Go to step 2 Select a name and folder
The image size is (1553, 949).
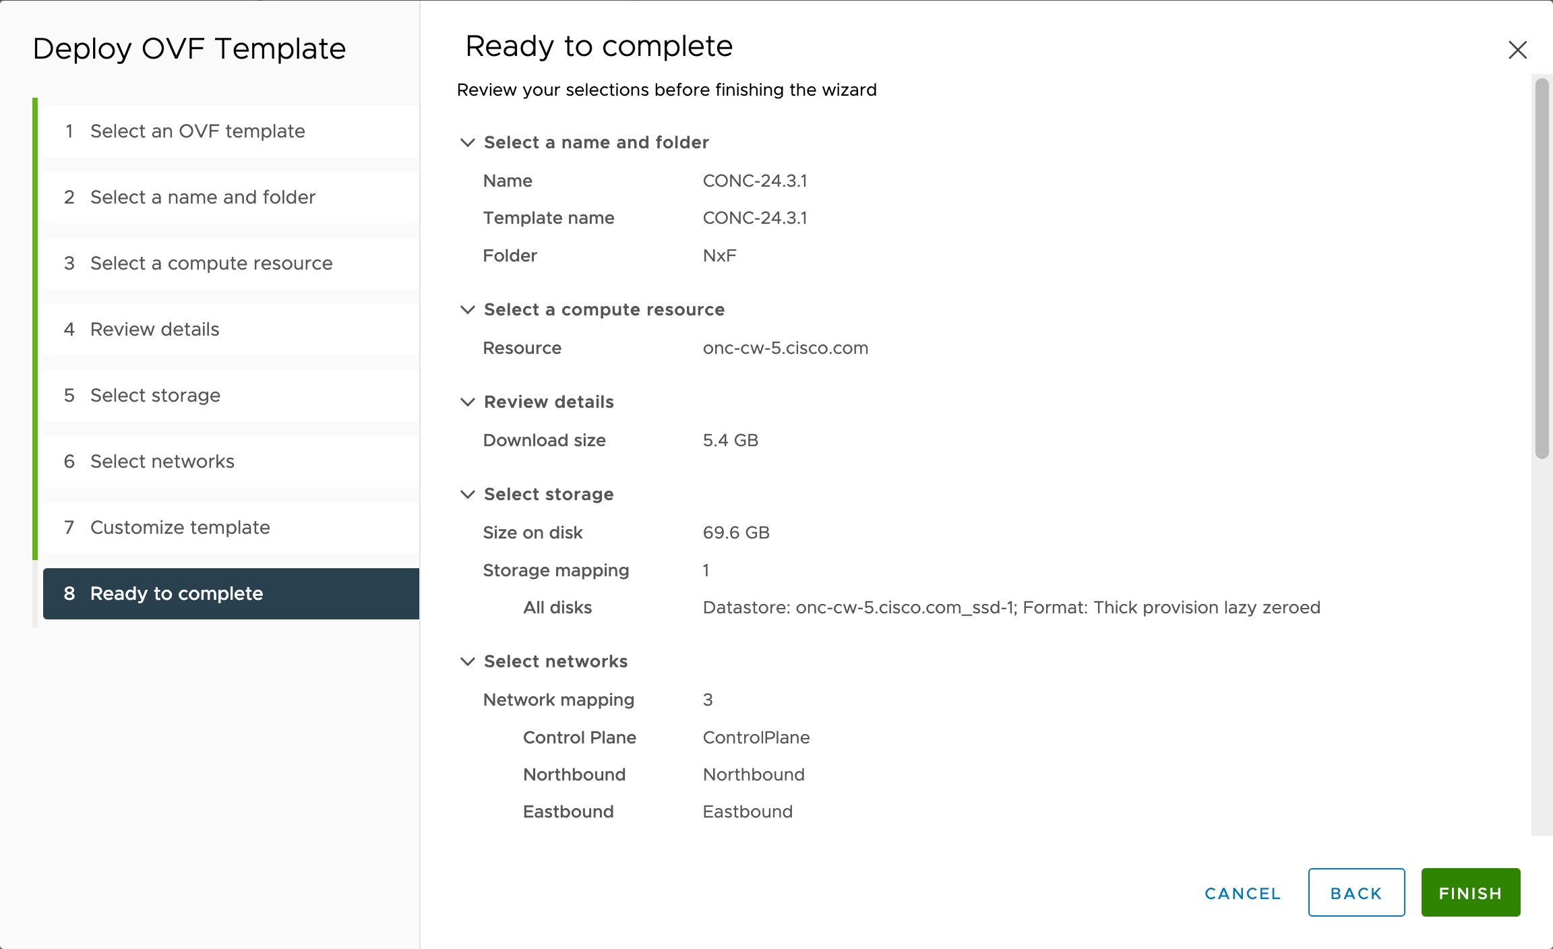(231, 197)
